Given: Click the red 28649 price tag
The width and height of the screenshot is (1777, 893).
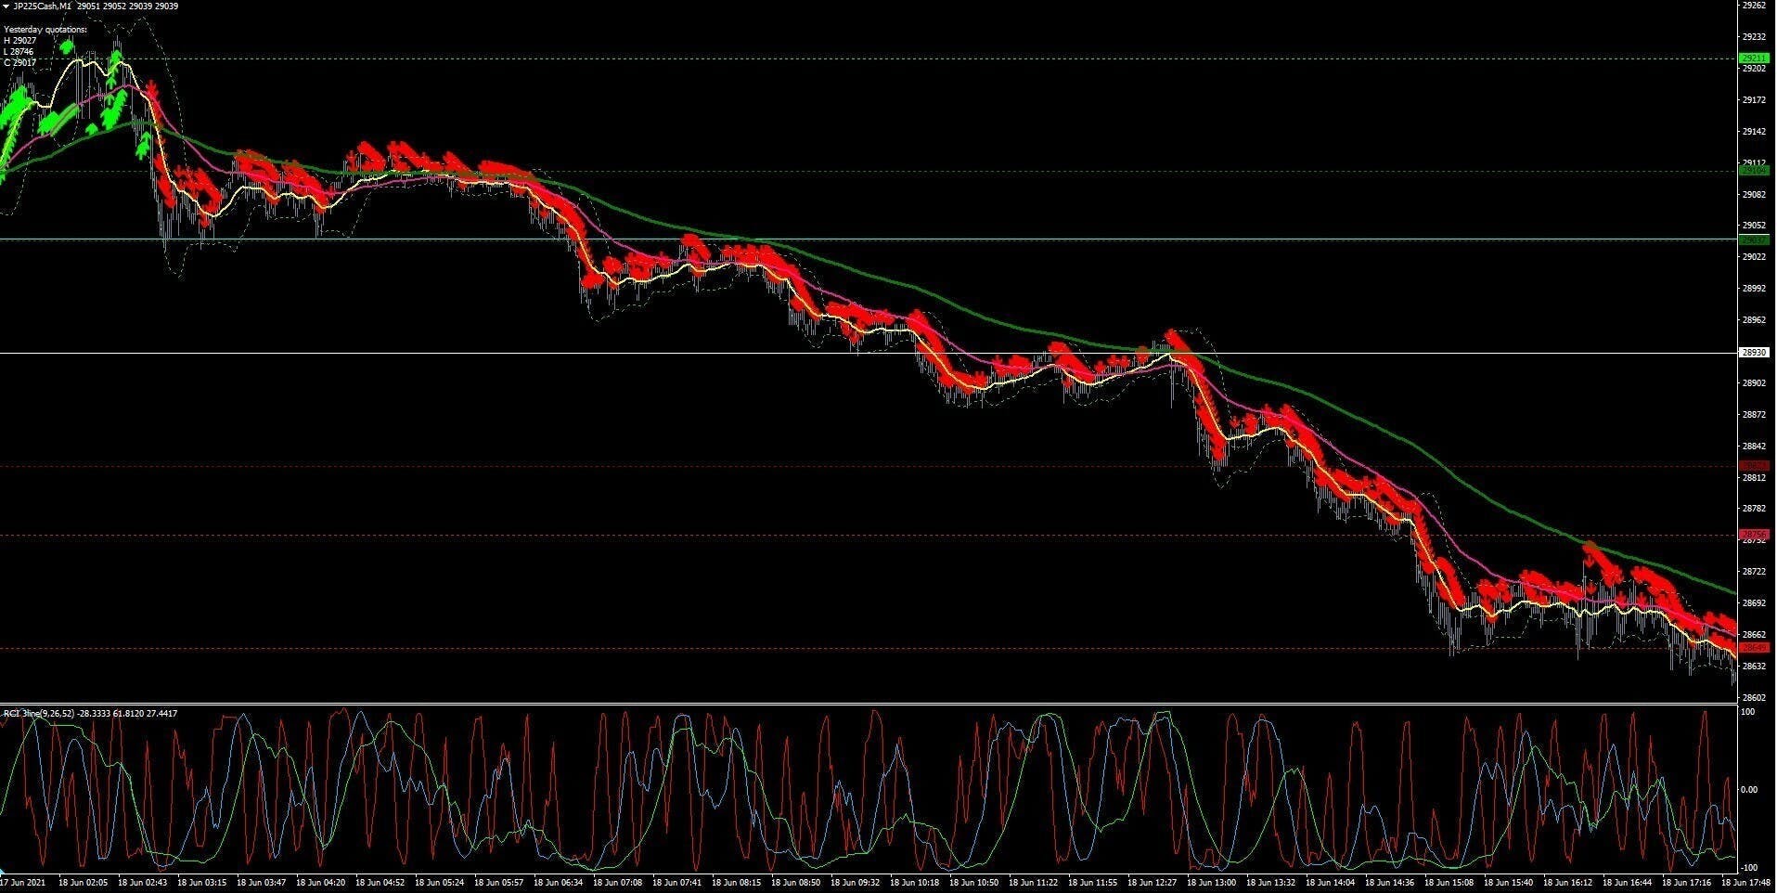Looking at the screenshot, I should [x=1754, y=647].
